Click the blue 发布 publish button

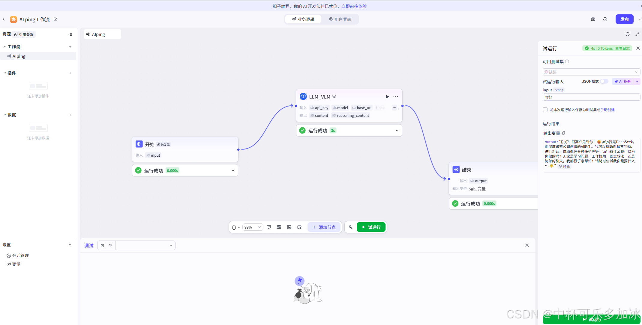pyautogui.click(x=624, y=19)
